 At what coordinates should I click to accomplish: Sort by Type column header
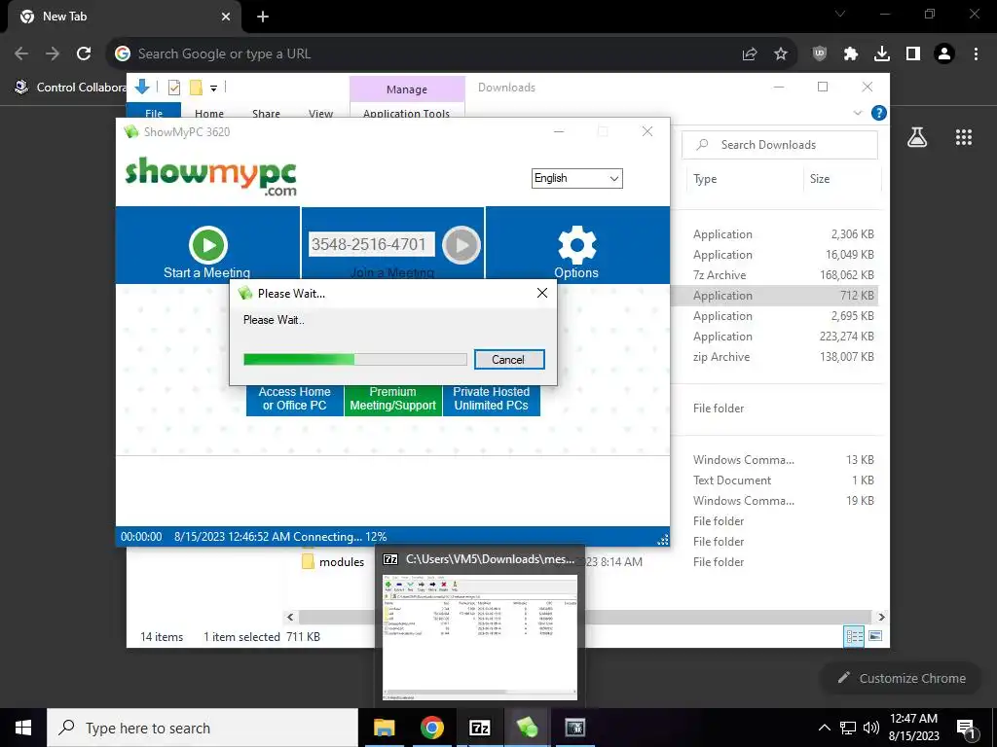[x=705, y=179]
